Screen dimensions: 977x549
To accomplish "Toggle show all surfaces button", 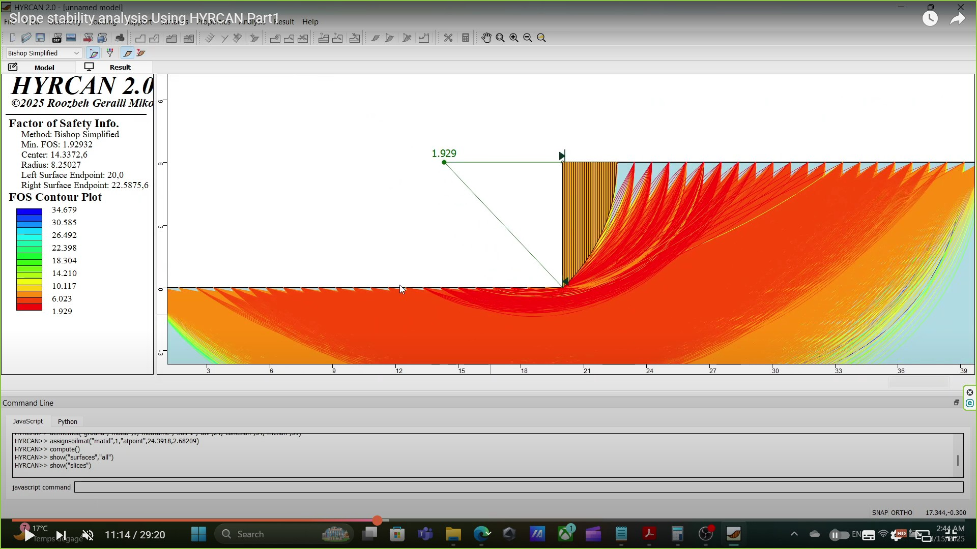I will tap(93, 53).
